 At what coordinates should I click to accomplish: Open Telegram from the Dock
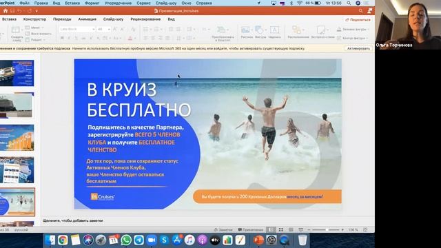[x=139, y=240]
